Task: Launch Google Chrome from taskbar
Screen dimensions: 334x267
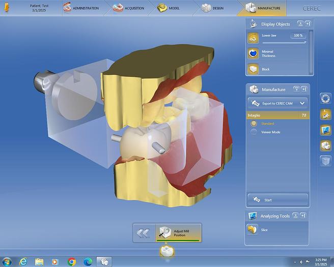Action: 72,261
